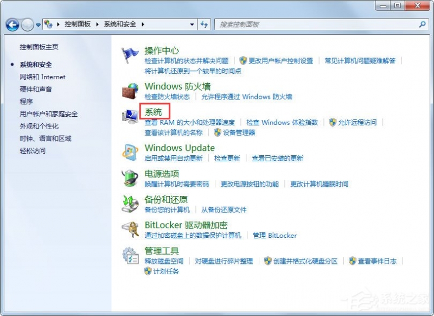The image size is (434, 316).
Task: Click the search magnifier icon
Action: pyautogui.click(x=422, y=24)
